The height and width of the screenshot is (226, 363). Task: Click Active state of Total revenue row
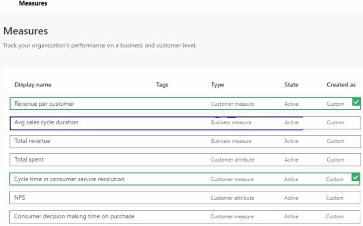click(x=291, y=141)
